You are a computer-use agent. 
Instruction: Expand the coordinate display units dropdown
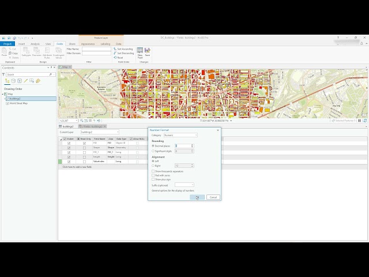tap(231, 121)
